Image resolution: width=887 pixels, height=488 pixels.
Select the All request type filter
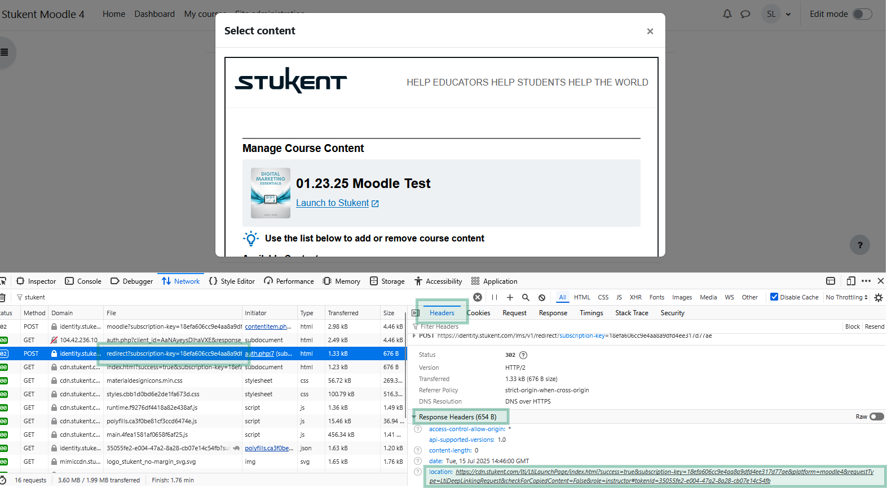click(x=563, y=297)
